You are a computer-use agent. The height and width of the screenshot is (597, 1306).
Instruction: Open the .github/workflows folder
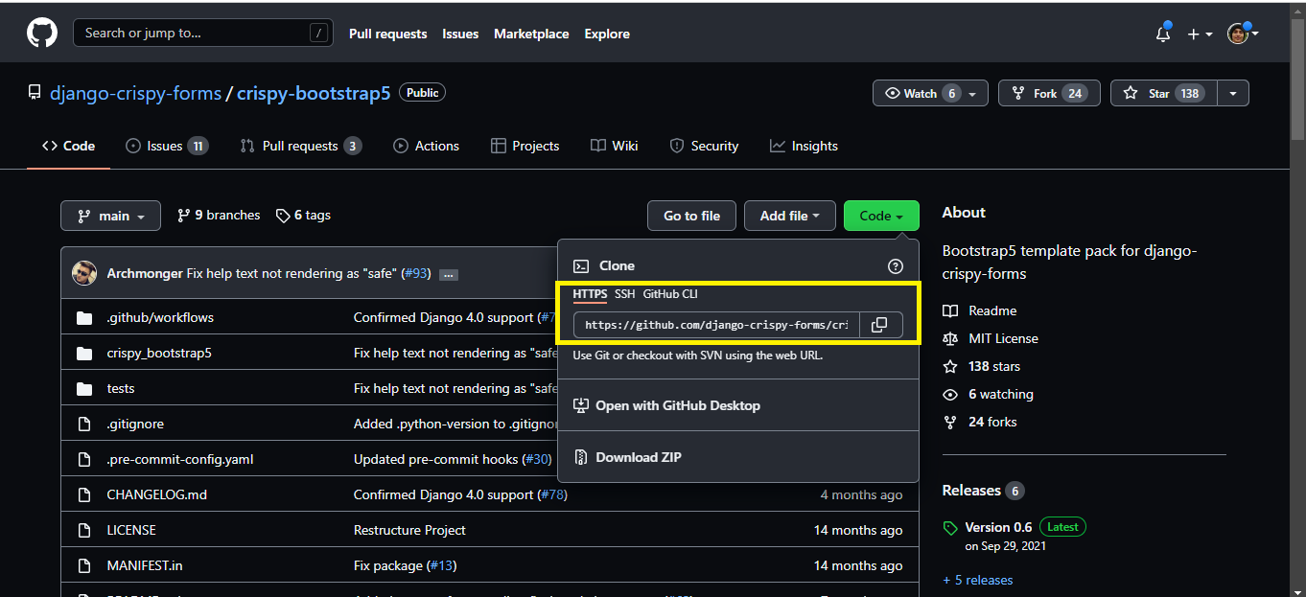pos(160,317)
